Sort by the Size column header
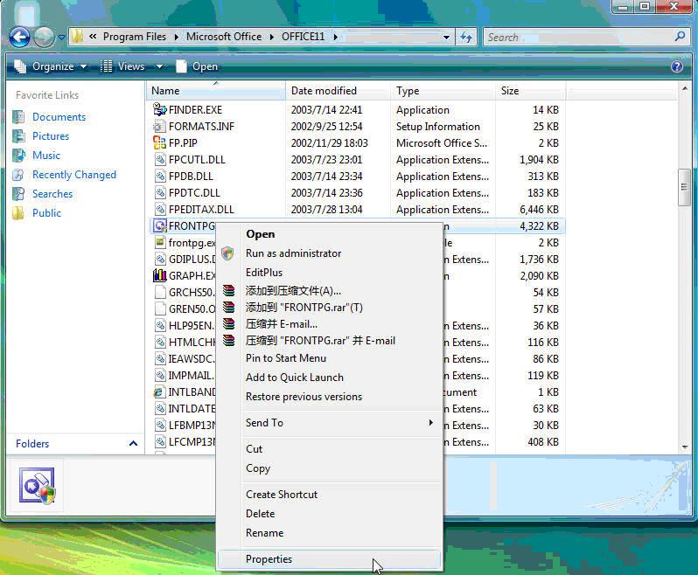This screenshot has height=575, width=698. click(x=530, y=90)
